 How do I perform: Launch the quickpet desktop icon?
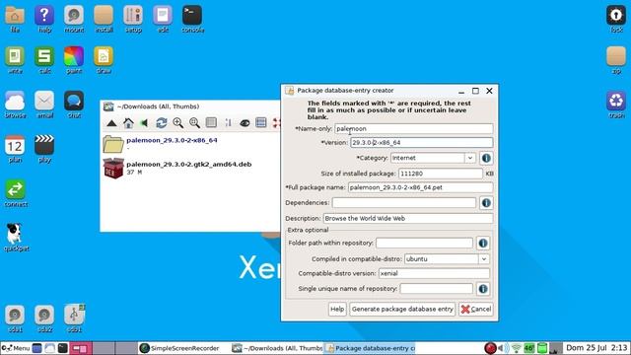[x=16, y=238]
